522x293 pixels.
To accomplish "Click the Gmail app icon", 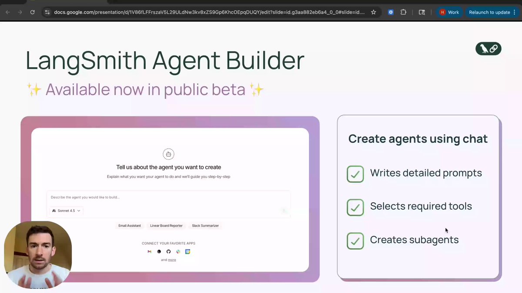I will pos(149,251).
